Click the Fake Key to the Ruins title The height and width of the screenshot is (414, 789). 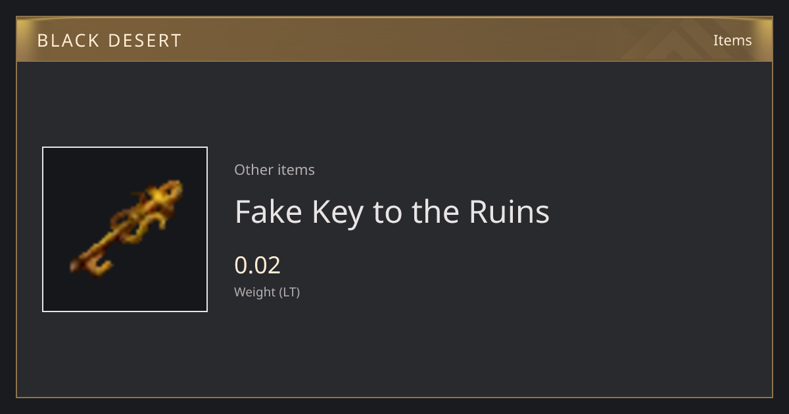pos(392,212)
